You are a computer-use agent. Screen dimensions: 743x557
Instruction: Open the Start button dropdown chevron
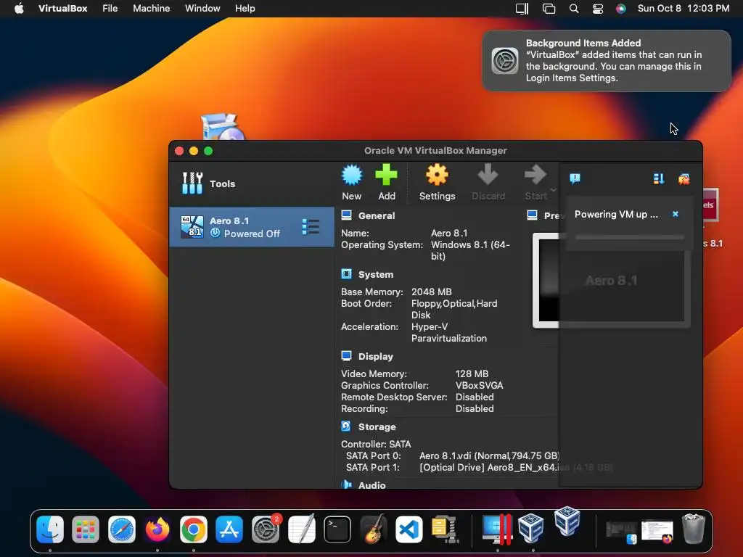coord(553,189)
